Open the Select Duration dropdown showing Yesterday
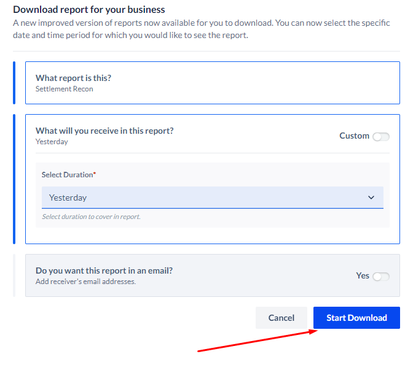 212,198
